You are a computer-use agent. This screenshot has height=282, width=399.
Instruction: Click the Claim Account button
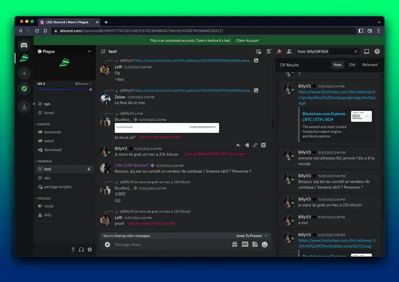pyautogui.click(x=247, y=40)
